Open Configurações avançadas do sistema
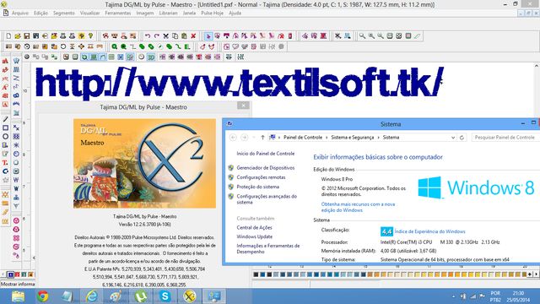This screenshot has width=540, height=304. pyautogui.click(x=267, y=199)
